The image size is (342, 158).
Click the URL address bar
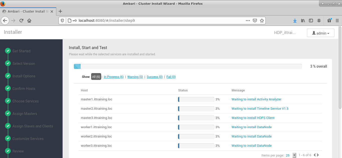coord(160,21)
